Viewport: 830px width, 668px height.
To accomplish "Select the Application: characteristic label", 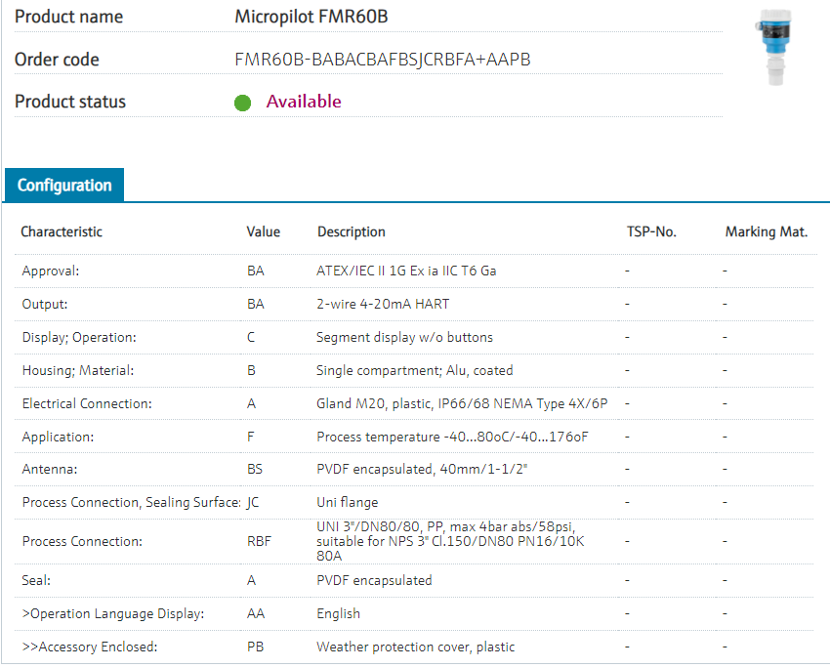I will click(58, 437).
